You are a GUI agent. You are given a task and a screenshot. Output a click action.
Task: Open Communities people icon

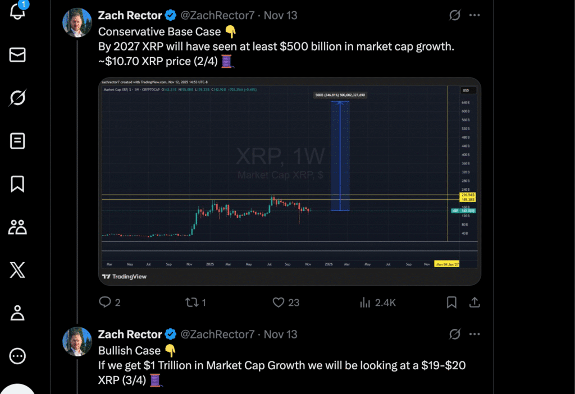[x=17, y=227]
